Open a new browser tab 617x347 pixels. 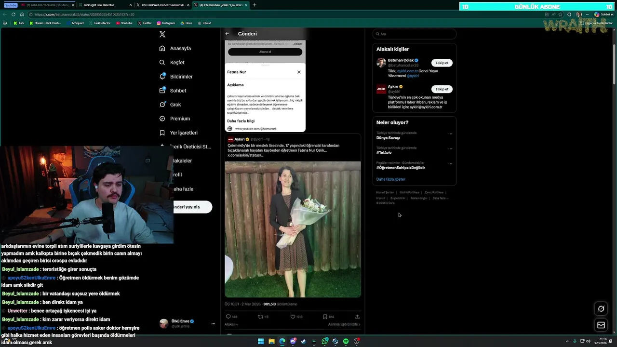[255, 5]
